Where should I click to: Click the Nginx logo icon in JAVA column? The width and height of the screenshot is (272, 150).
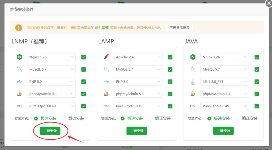(x=193, y=57)
